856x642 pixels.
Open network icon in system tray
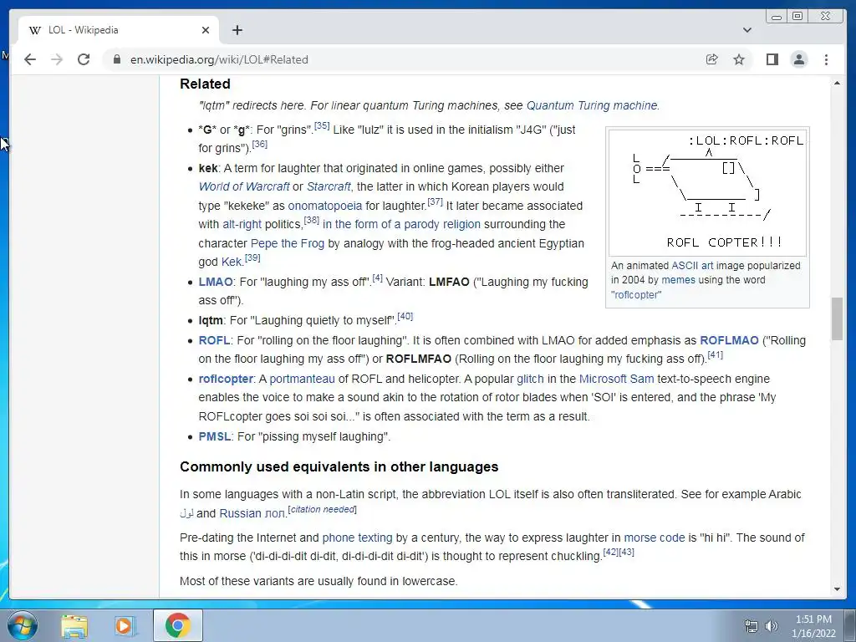(x=752, y=626)
